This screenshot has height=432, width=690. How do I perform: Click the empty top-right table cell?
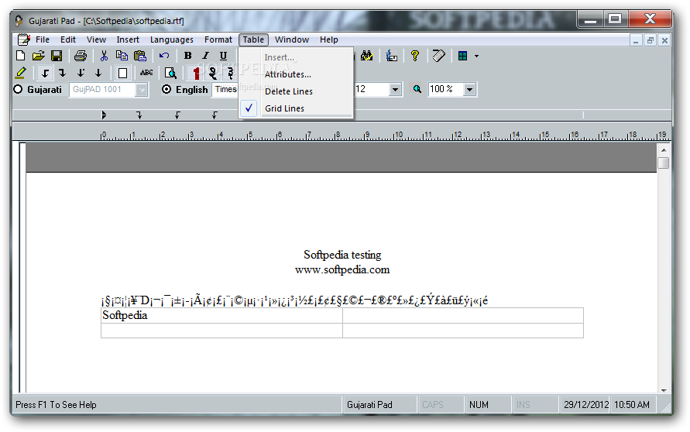pyautogui.click(x=463, y=315)
